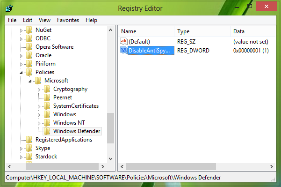Image resolution: width=281 pixels, height=187 pixels.
Task: Open the File menu
Action: tap(12, 20)
